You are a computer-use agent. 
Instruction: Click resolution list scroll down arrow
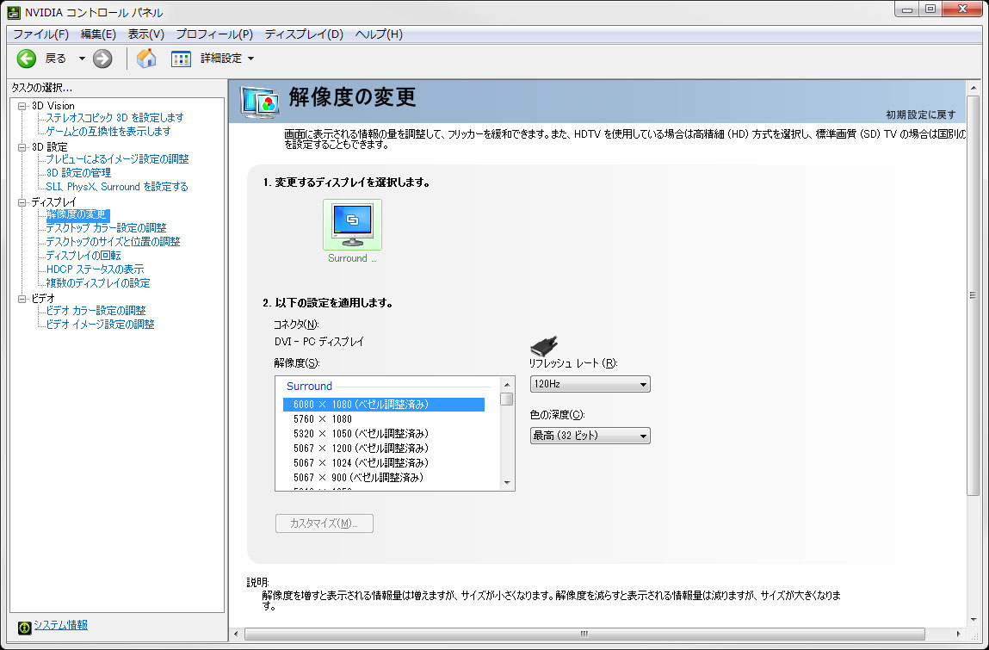point(507,483)
